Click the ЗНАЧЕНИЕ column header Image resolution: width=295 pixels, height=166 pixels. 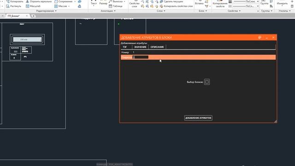point(140,47)
